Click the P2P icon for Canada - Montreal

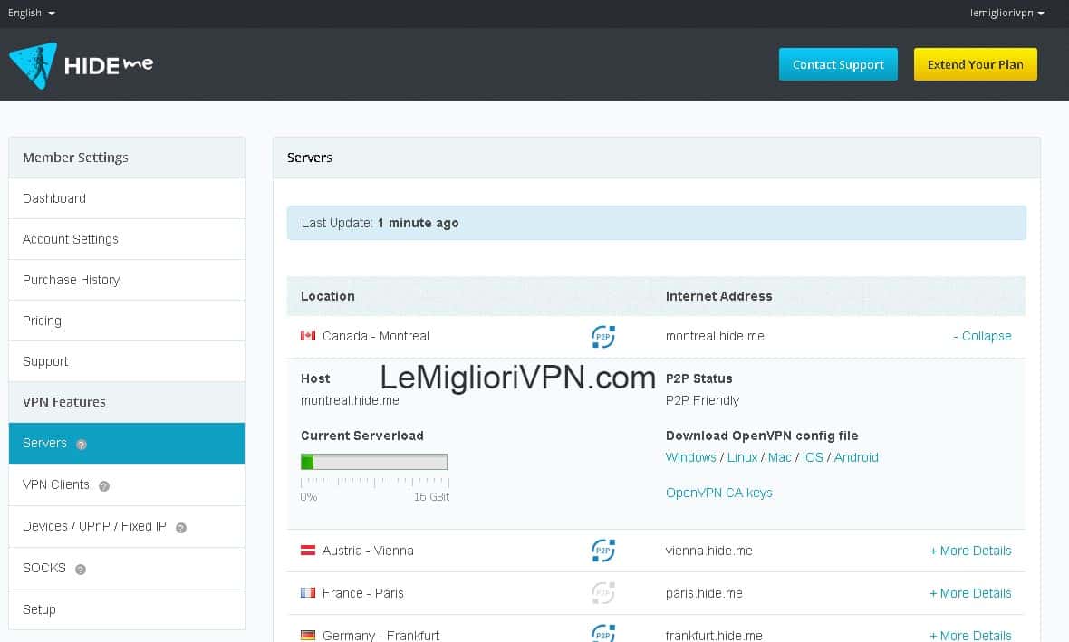(x=603, y=337)
